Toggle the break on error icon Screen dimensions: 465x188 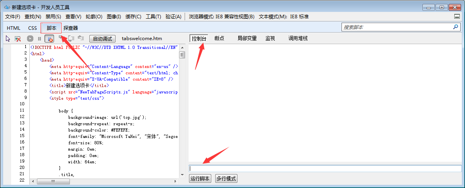[x=49, y=39]
